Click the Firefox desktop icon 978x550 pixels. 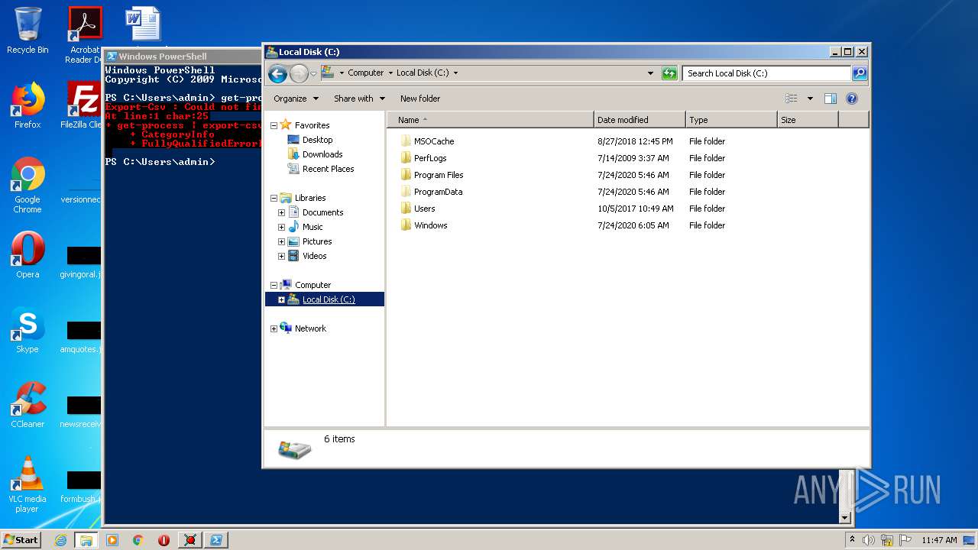[28, 105]
